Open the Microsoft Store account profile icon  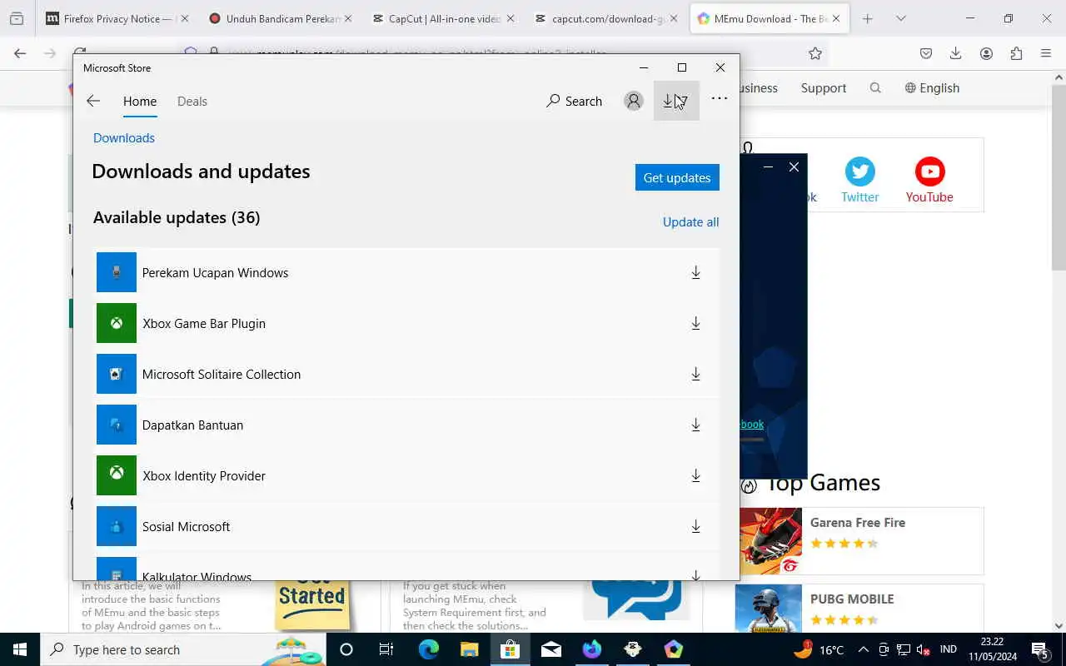634,101
